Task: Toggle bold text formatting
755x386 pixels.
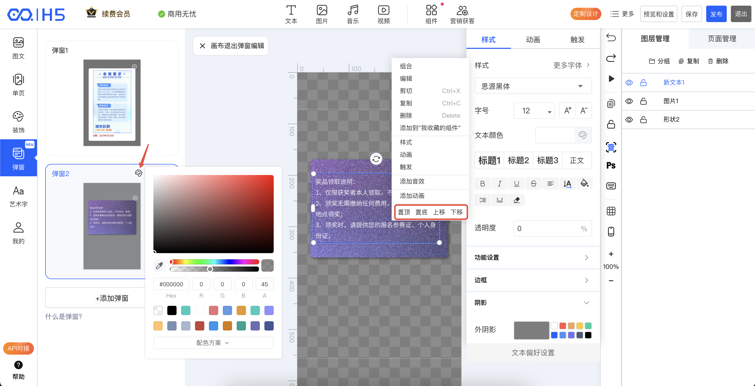Action: [482, 183]
